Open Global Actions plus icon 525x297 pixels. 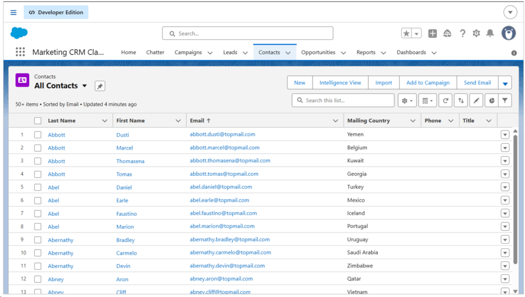[433, 33]
